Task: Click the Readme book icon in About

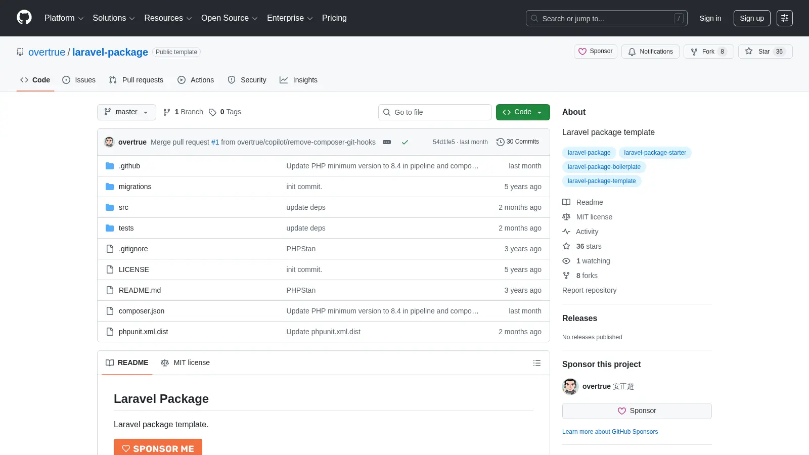Action: [x=566, y=202]
